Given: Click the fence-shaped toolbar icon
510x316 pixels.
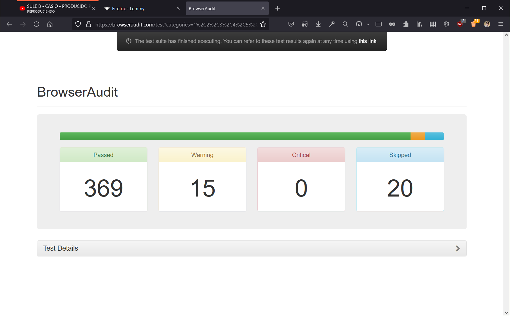Looking at the screenshot, I should [x=433, y=24].
